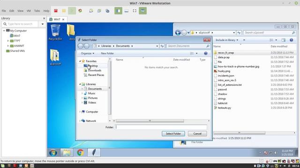Select Desktop under Favorites
The width and height of the screenshot is (300, 168).
(x=93, y=66)
